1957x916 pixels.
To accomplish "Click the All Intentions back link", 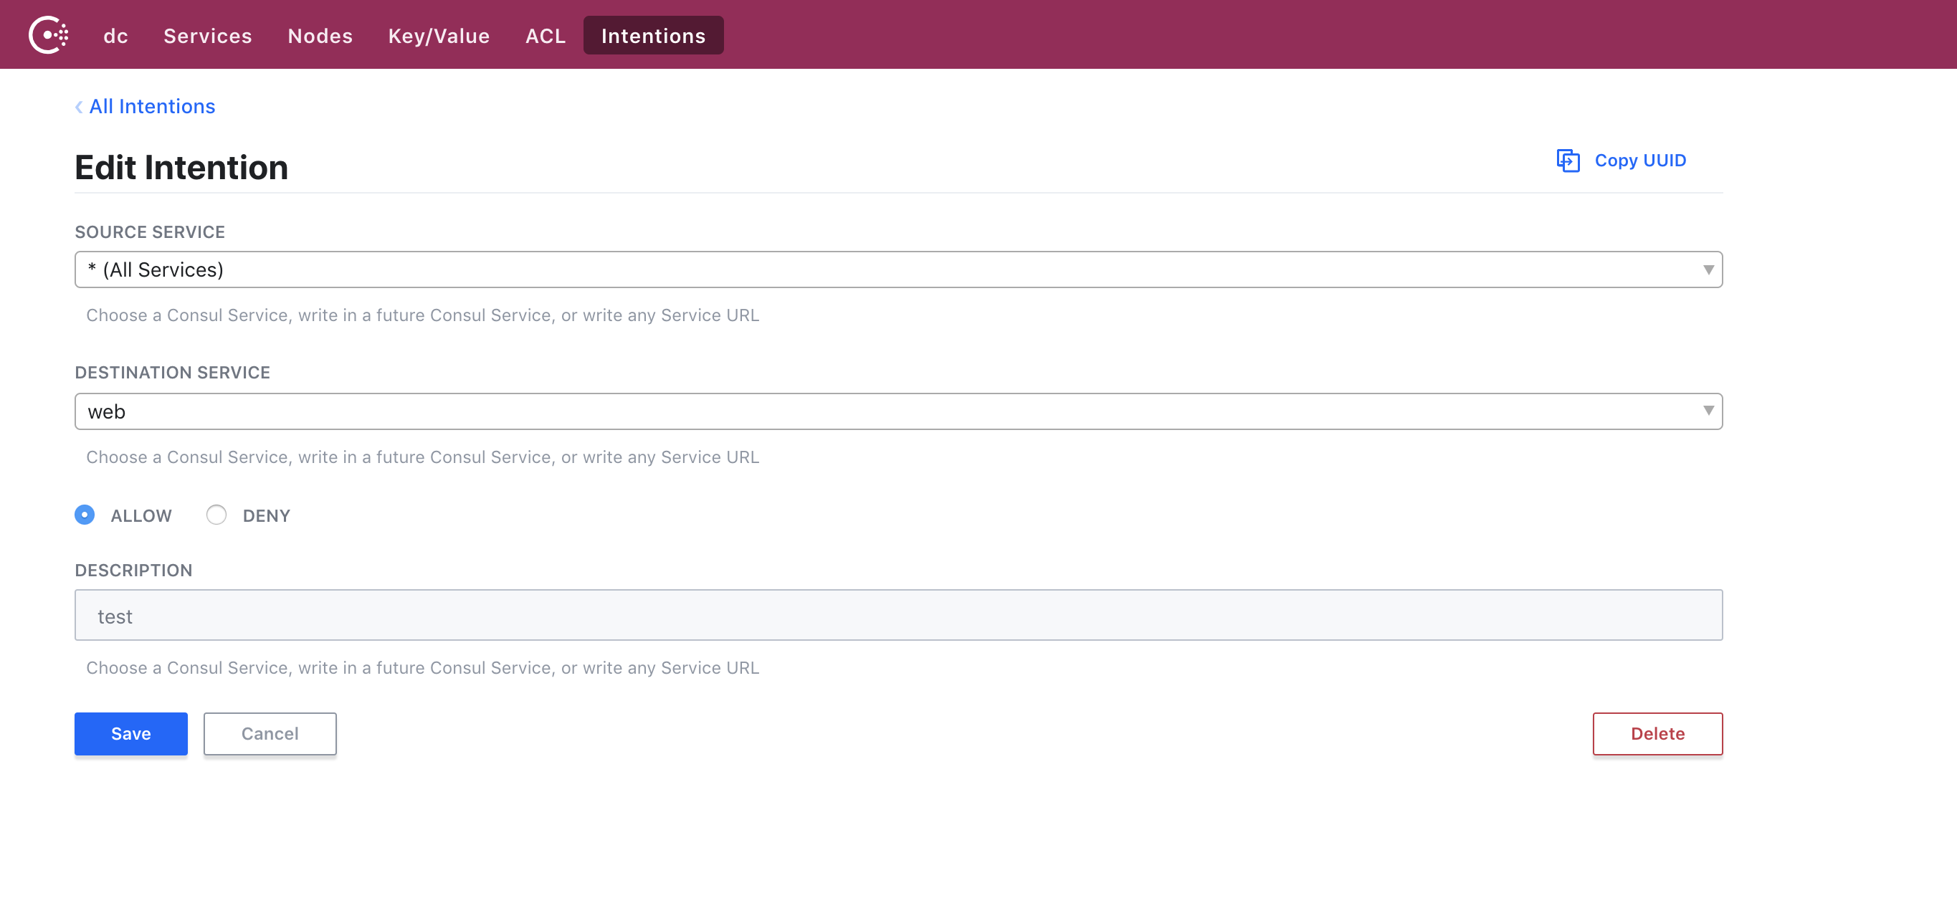I will click(x=152, y=106).
